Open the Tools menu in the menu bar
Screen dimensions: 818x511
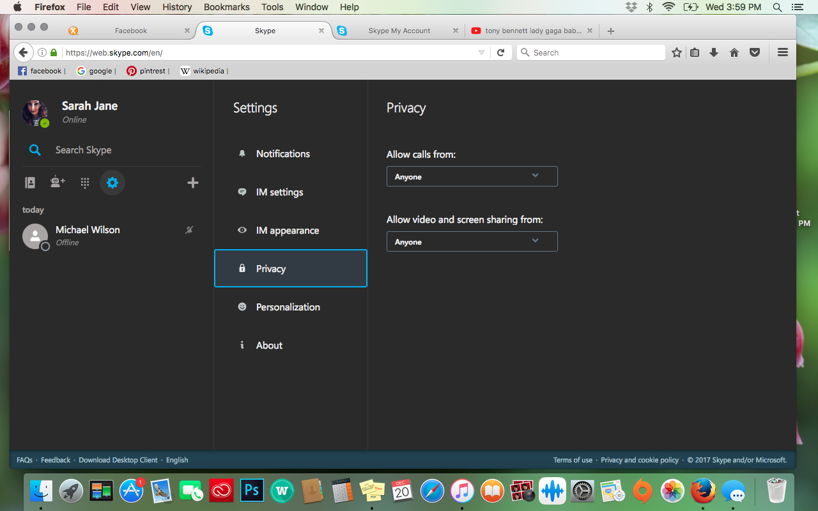click(272, 7)
